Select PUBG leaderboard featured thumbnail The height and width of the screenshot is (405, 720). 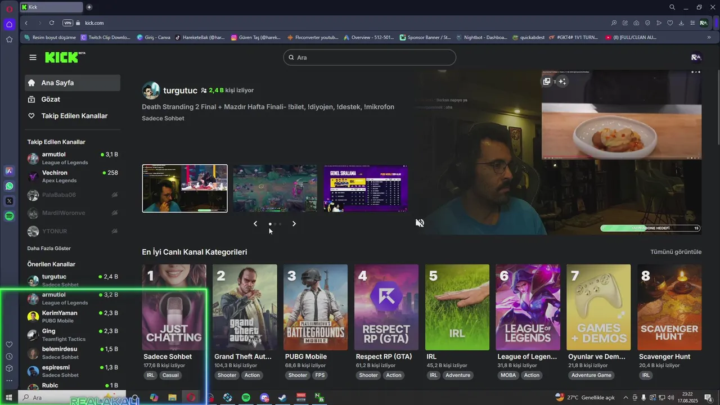[366, 188]
